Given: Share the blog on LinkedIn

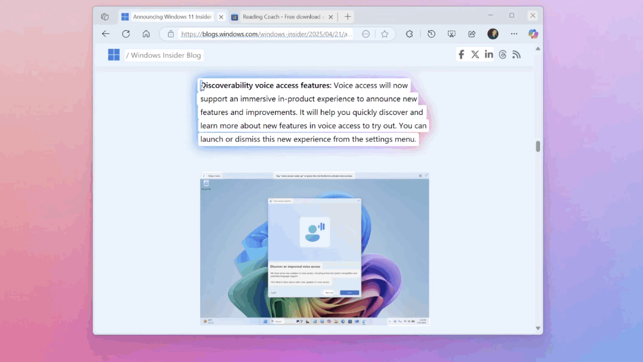Looking at the screenshot, I should [489, 54].
